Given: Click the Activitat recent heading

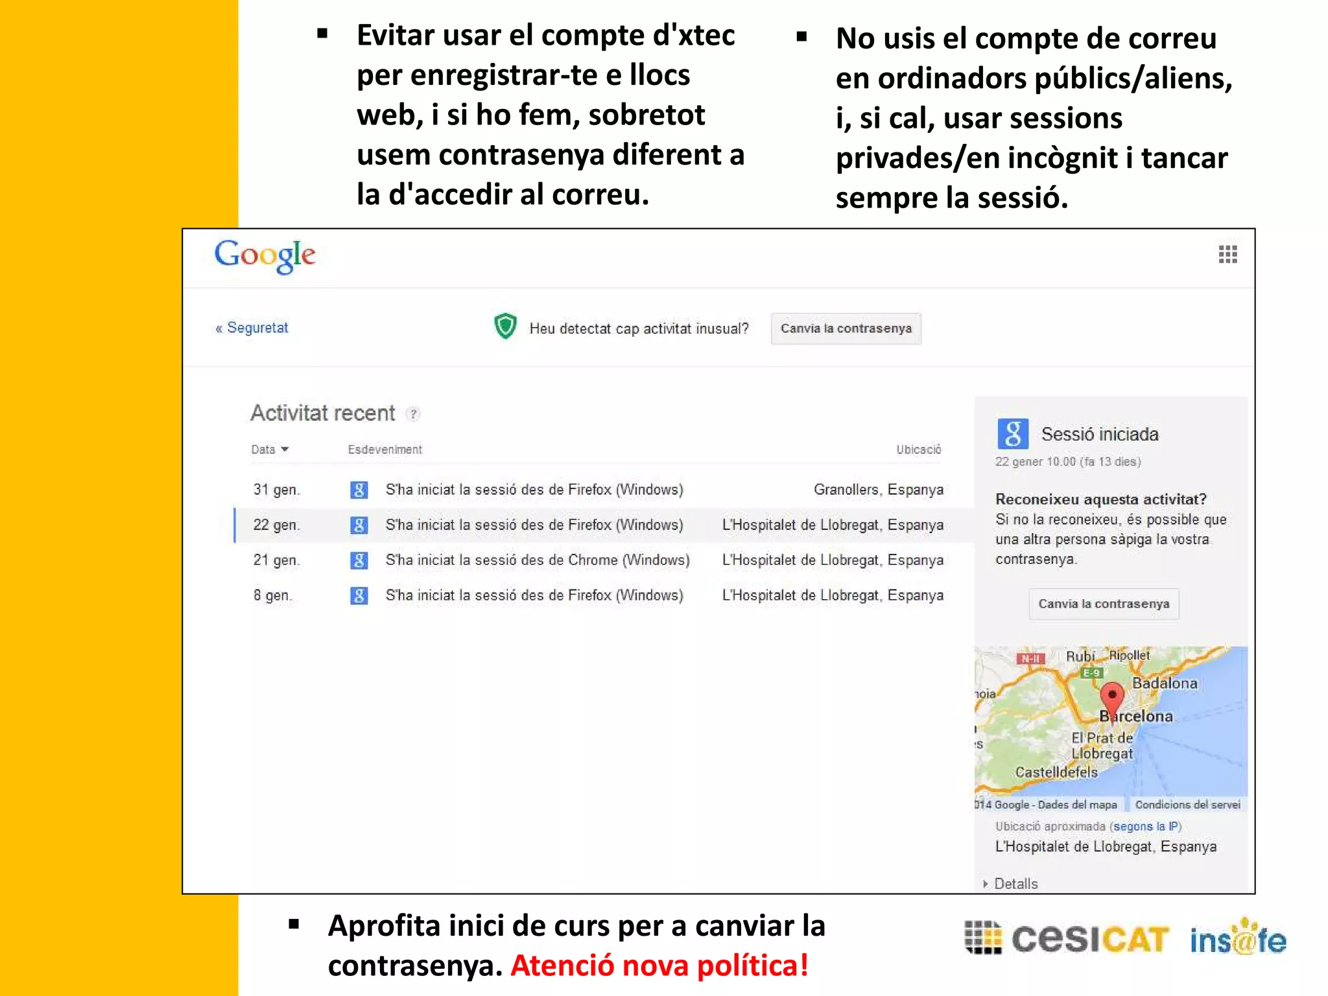Looking at the screenshot, I should coord(322,413).
